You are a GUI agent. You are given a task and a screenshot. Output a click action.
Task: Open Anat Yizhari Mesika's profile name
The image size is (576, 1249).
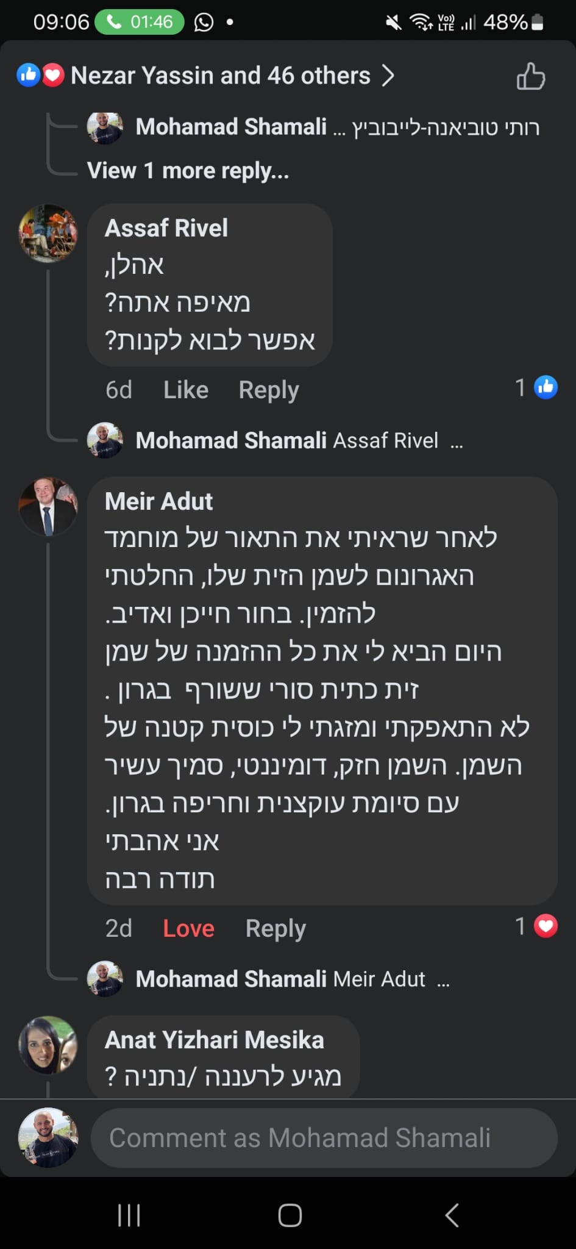(x=215, y=1040)
